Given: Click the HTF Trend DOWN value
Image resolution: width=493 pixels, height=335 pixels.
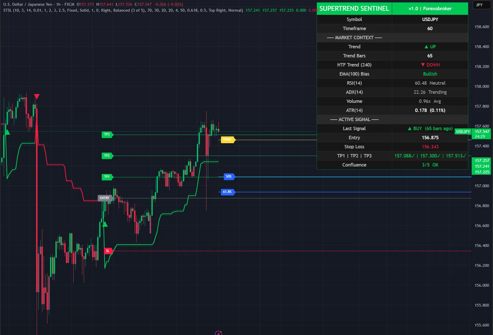Looking at the screenshot, I should click(430, 65).
